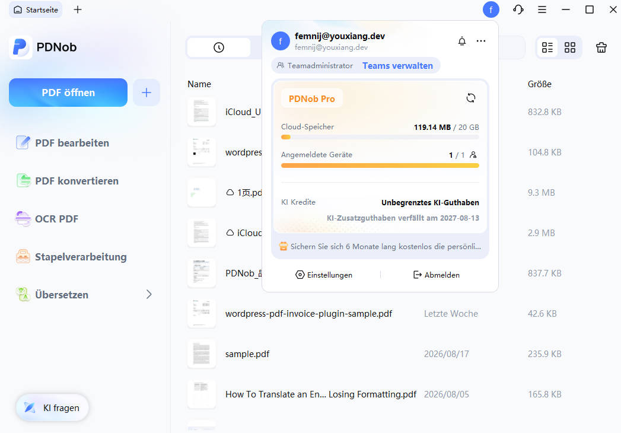The height and width of the screenshot is (433, 621).
Task: Click the blue account avatar in title bar
Action: pyautogui.click(x=491, y=9)
